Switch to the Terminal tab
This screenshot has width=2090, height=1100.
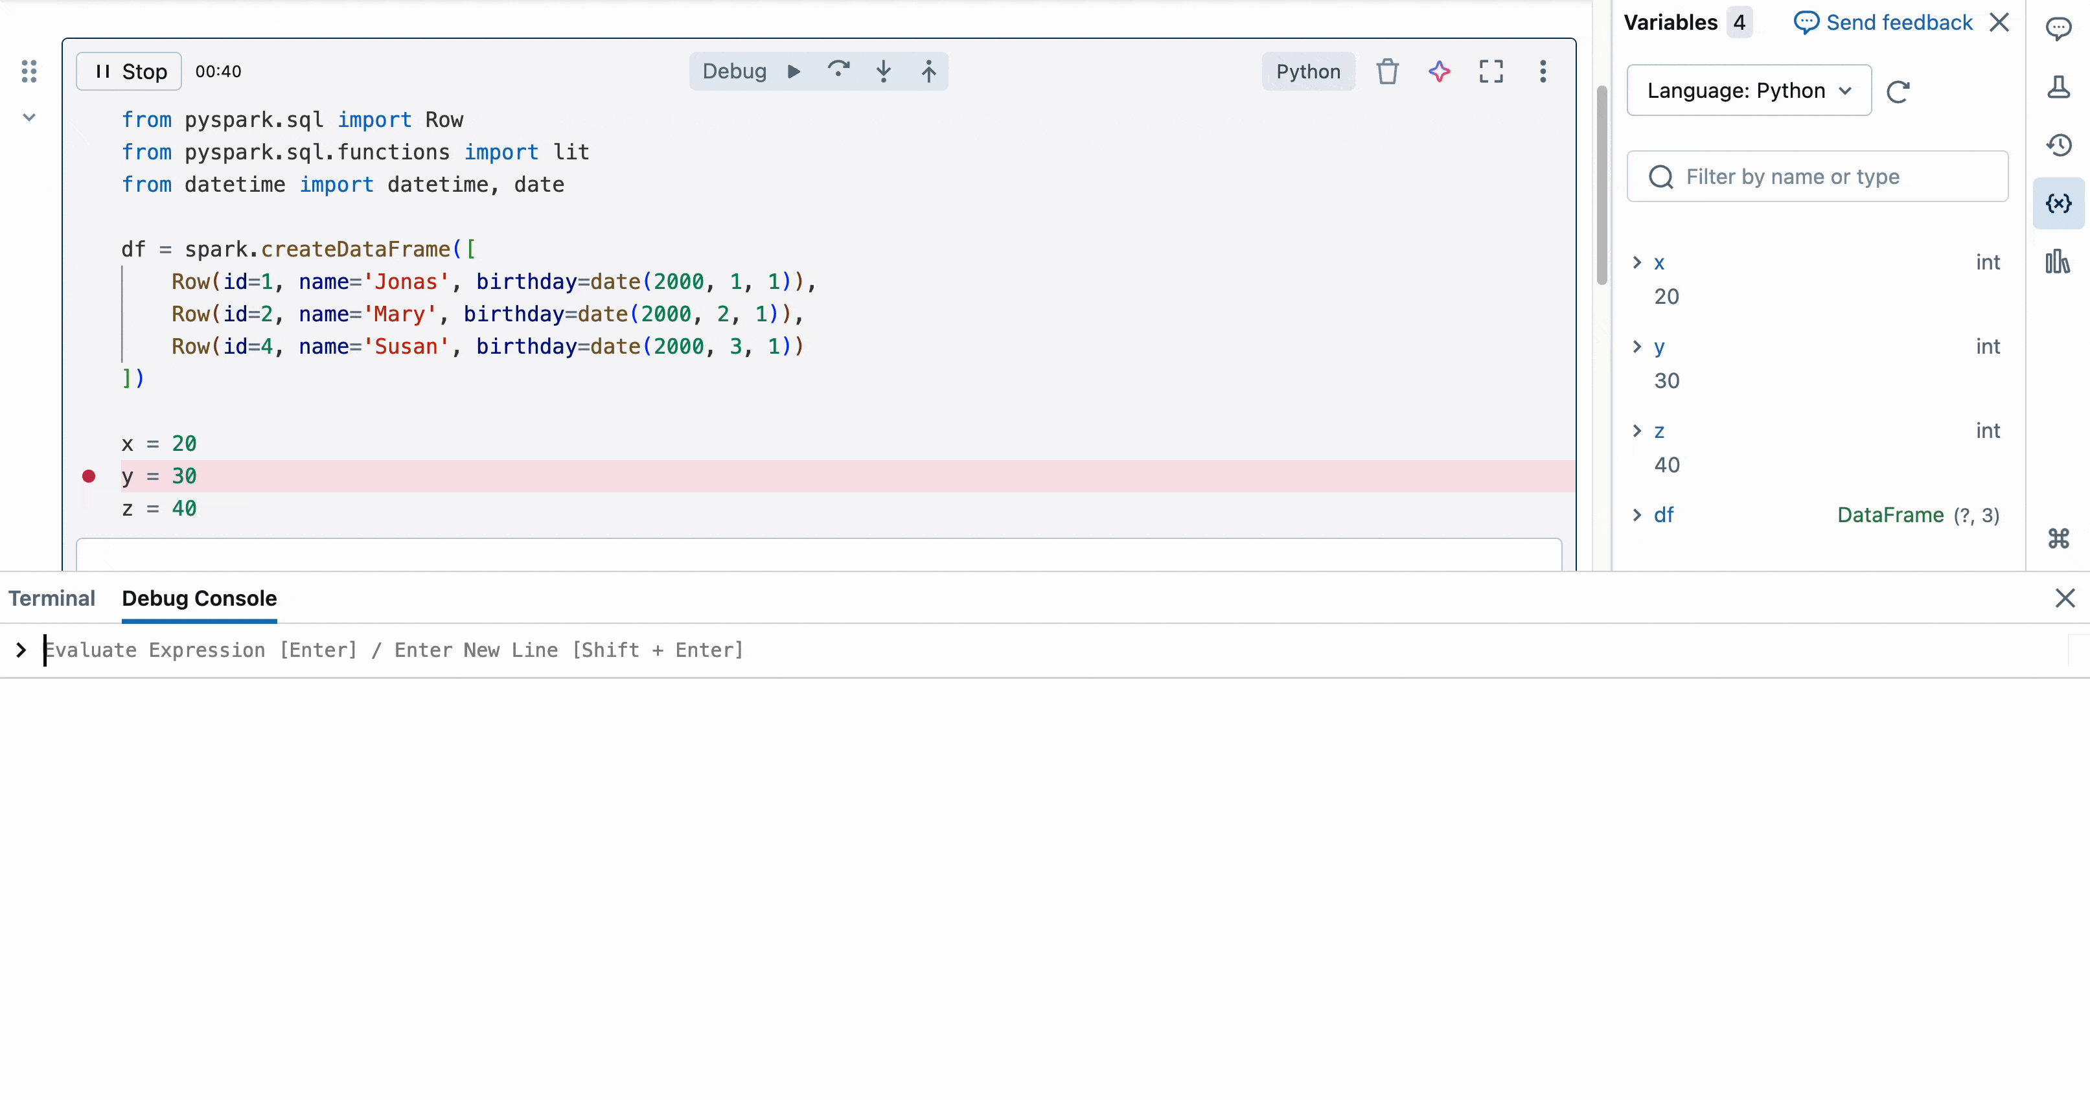(51, 599)
